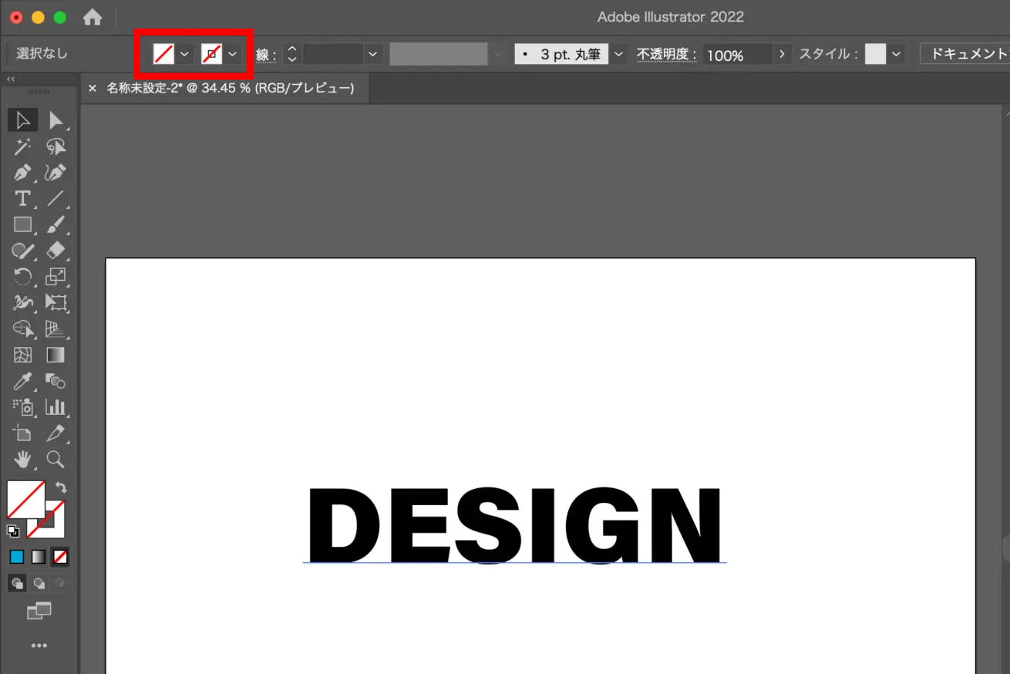This screenshot has width=1010, height=674.
Task: Select the Rectangle tool
Action: click(23, 224)
